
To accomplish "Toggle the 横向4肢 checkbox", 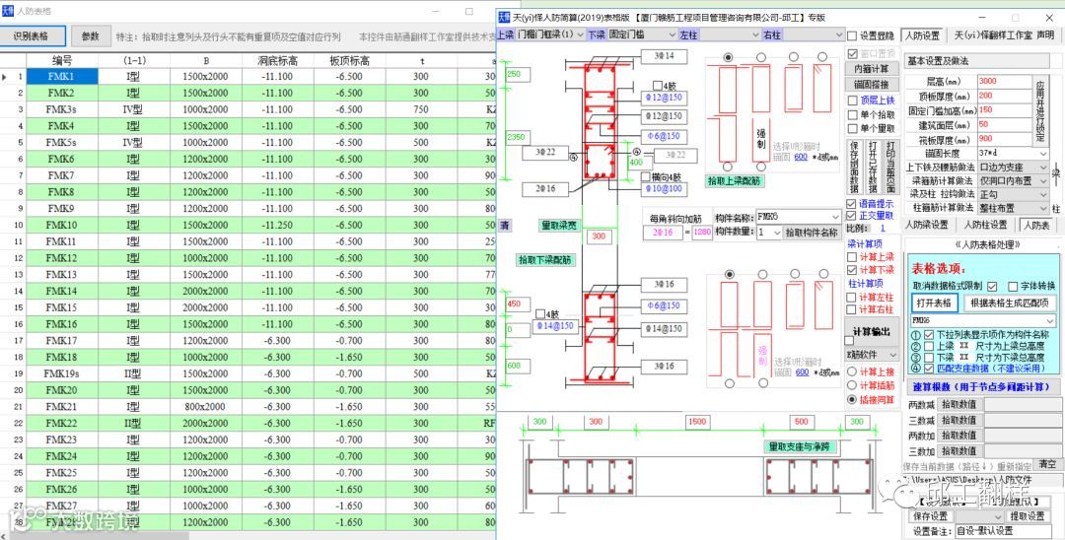I will 647,177.
